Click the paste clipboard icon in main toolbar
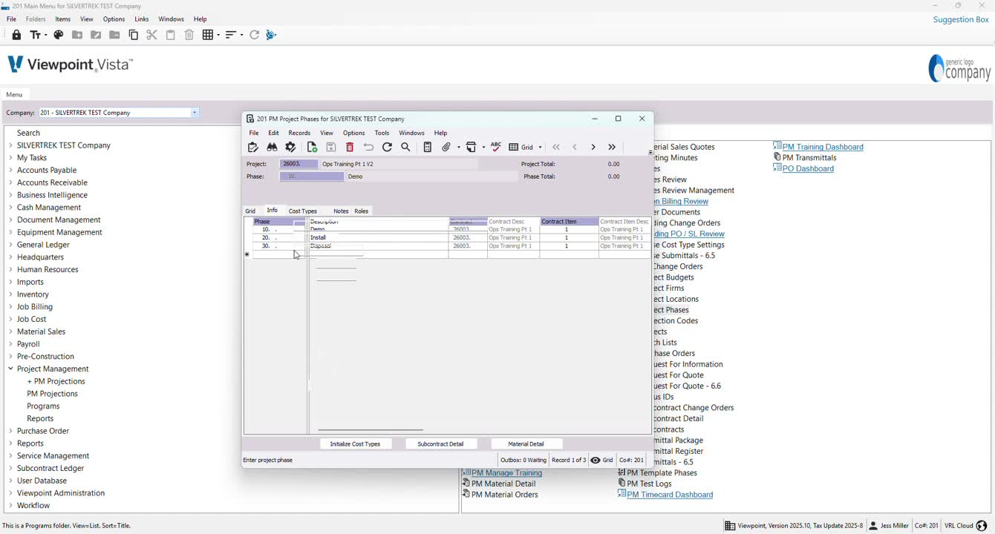The height and width of the screenshot is (534, 995). (x=170, y=35)
